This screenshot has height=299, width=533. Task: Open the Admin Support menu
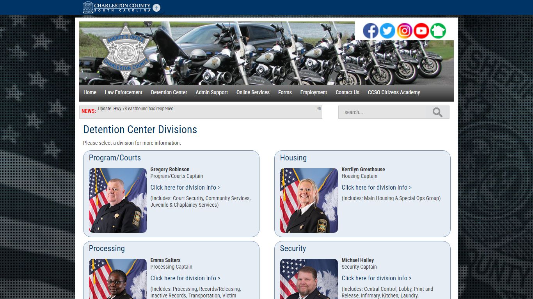click(212, 92)
